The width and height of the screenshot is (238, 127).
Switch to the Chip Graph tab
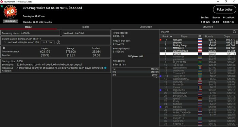click(146, 27)
